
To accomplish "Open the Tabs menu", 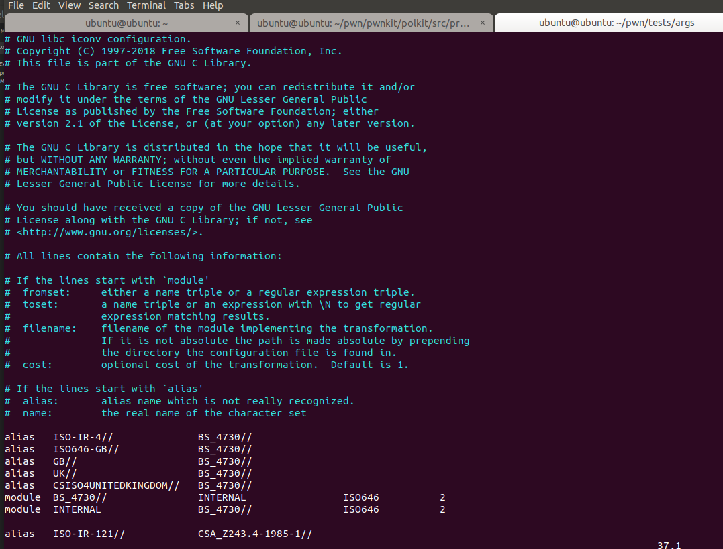I will coord(184,5).
